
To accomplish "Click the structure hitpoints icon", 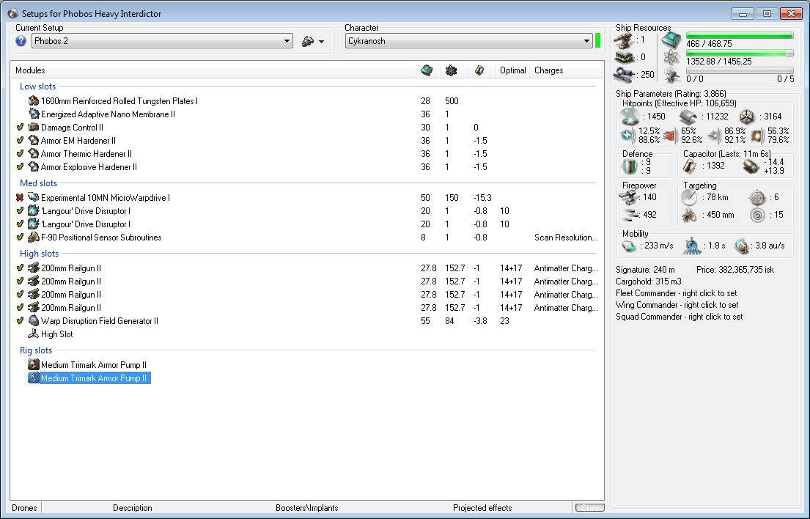I will [x=746, y=117].
